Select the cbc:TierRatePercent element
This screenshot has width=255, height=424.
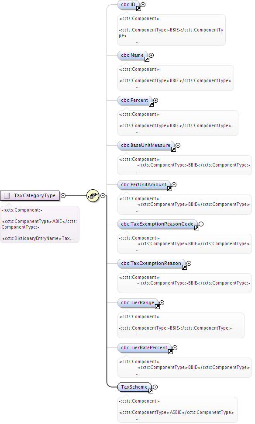coord(144,348)
